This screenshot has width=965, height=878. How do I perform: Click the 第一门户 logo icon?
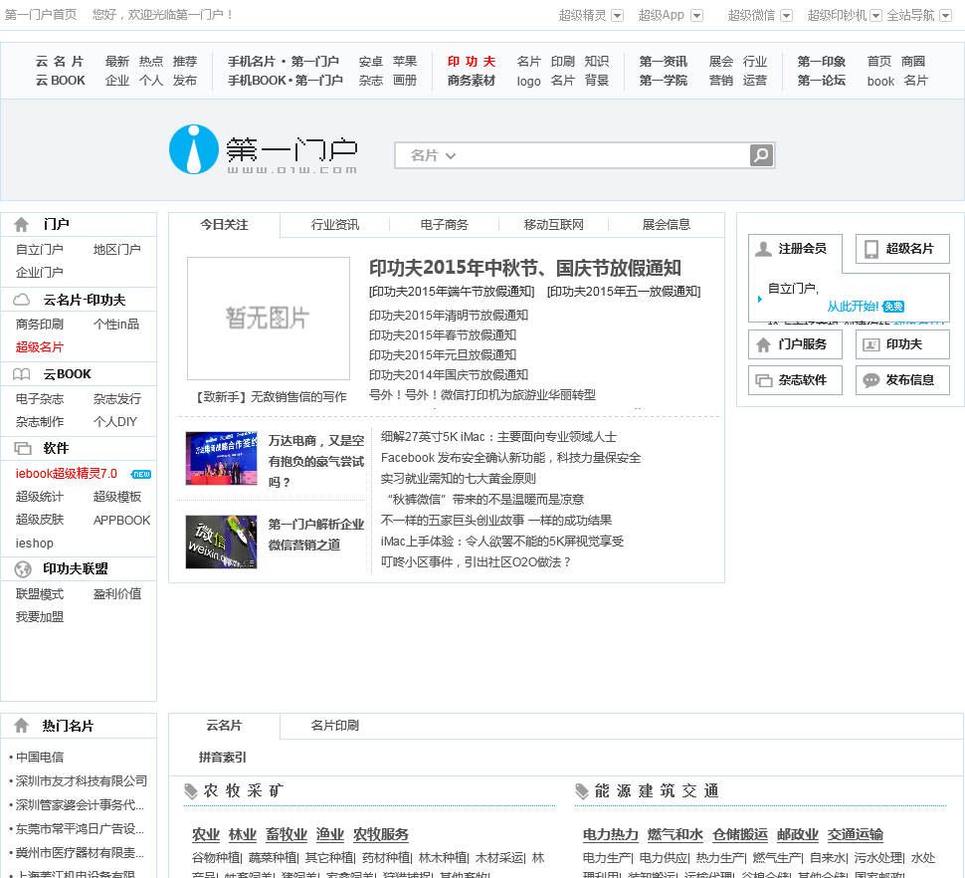tap(193, 149)
